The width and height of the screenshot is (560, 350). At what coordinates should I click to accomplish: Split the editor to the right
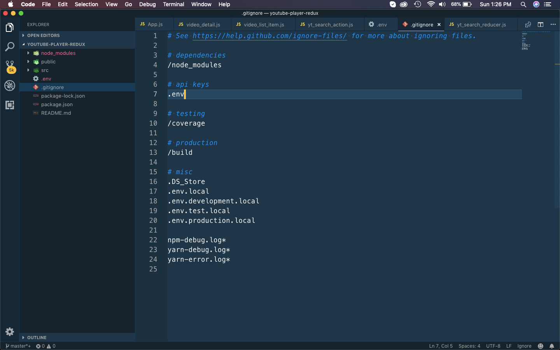pos(541,24)
